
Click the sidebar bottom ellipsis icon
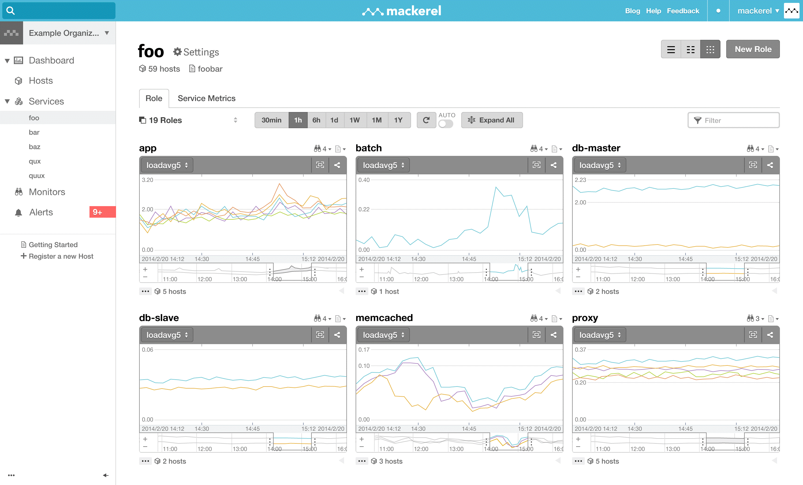(12, 475)
